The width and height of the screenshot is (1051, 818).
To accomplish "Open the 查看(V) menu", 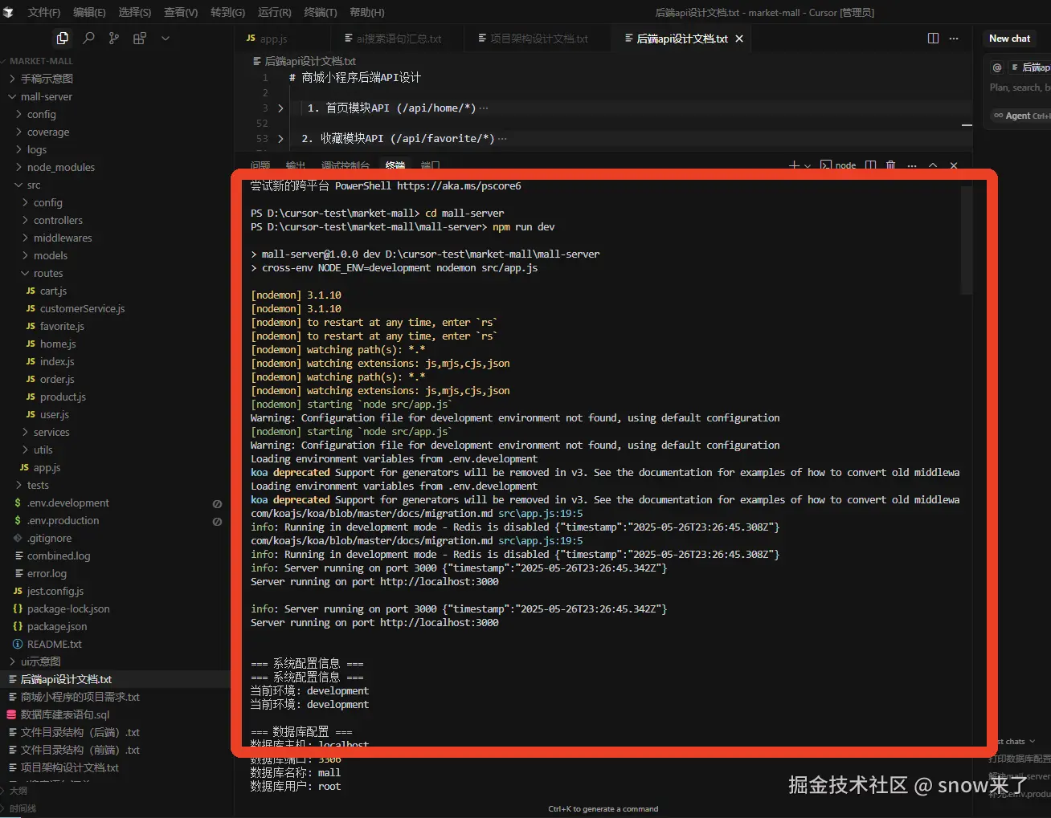I will (181, 13).
